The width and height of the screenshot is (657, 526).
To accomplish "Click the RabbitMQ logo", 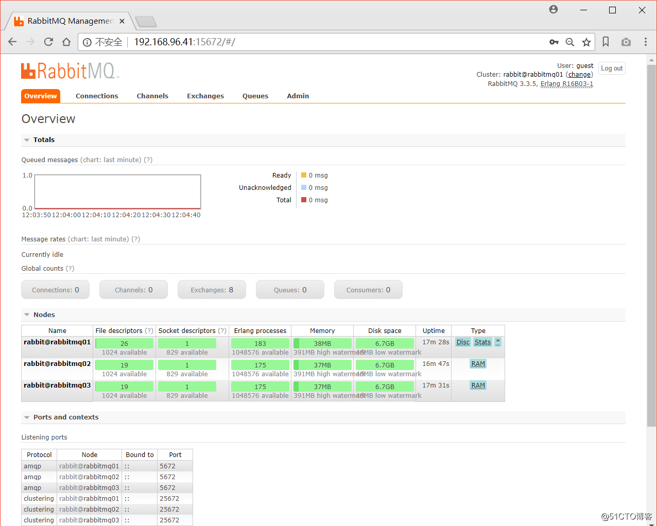I will (70, 71).
